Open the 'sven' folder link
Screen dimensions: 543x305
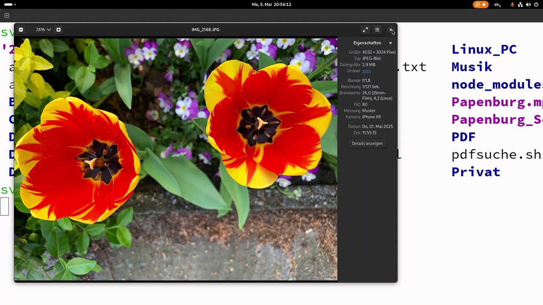pyautogui.click(x=366, y=71)
